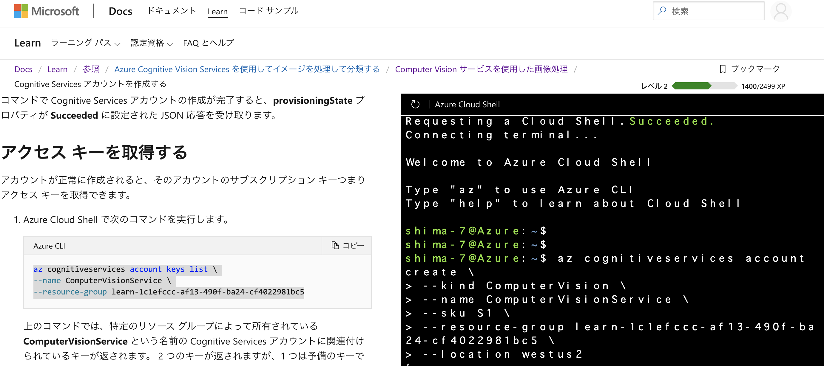Click the Azure Cognitive Vision Services breadcrumb link
Viewport: 824px width, 366px height.
click(x=247, y=69)
